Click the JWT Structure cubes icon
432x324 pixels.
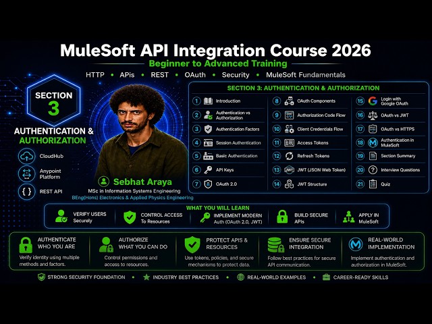(x=289, y=184)
